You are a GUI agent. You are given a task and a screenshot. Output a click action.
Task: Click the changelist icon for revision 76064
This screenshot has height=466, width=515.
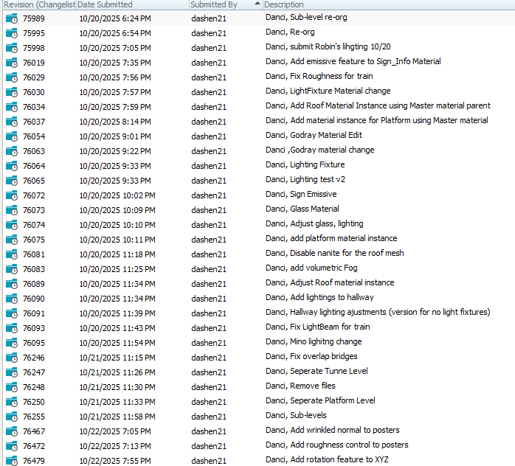click(x=12, y=166)
